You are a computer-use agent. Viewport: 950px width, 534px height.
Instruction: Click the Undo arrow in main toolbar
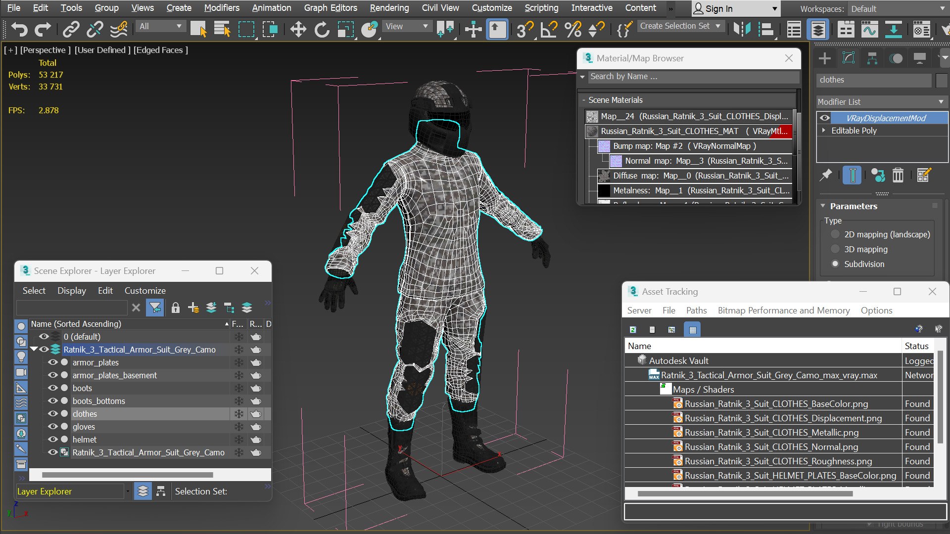(x=19, y=30)
